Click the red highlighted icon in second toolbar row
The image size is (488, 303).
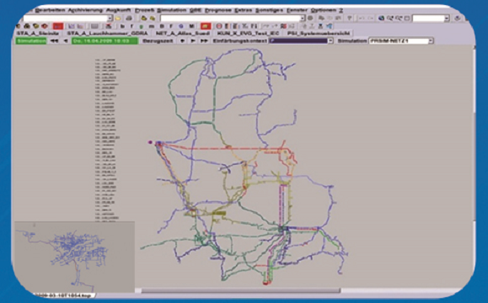58,26
